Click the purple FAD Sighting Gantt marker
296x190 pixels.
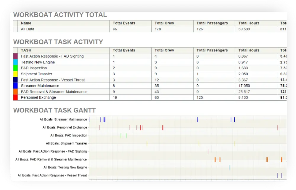coord(208,151)
